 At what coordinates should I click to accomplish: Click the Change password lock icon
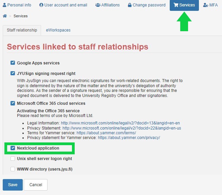(130, 5)
